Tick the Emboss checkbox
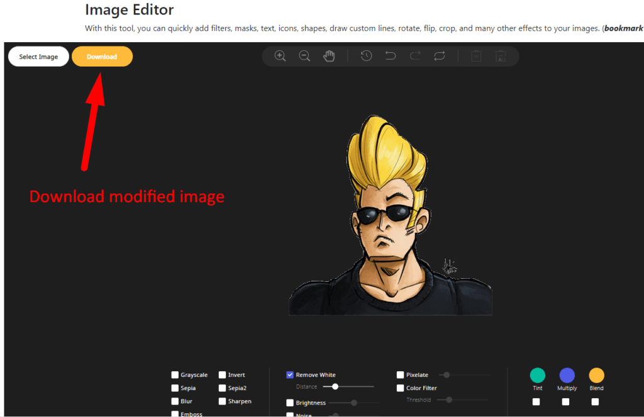The width and height of the screenshot is (644, 417). click(175, 414)
